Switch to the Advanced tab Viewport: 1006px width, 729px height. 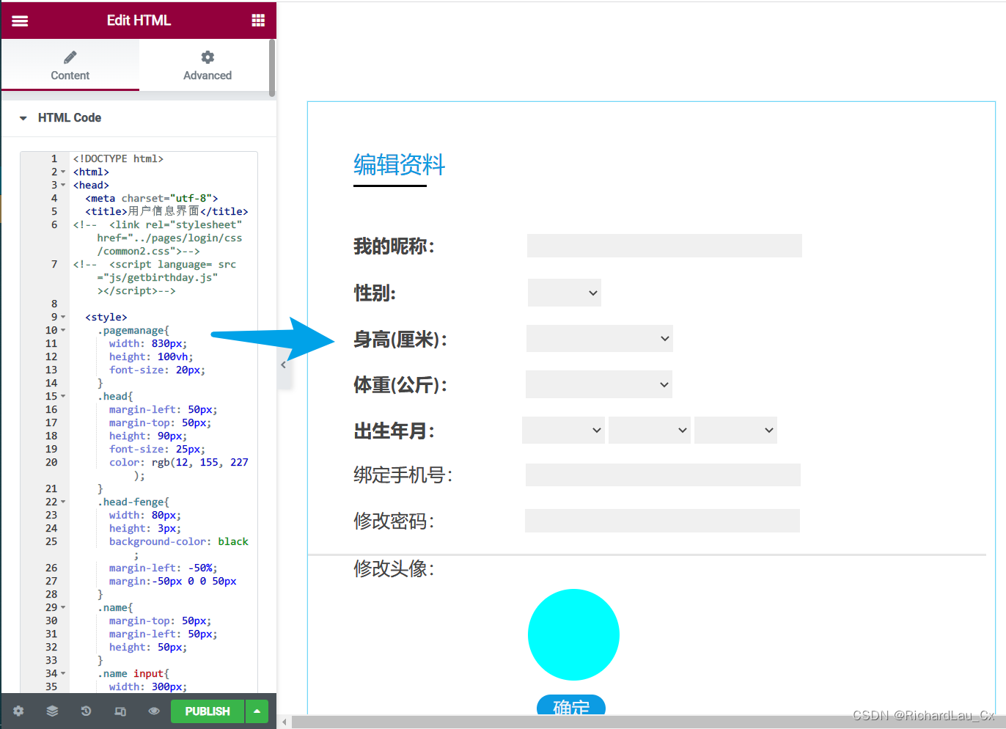pos(208,65)
